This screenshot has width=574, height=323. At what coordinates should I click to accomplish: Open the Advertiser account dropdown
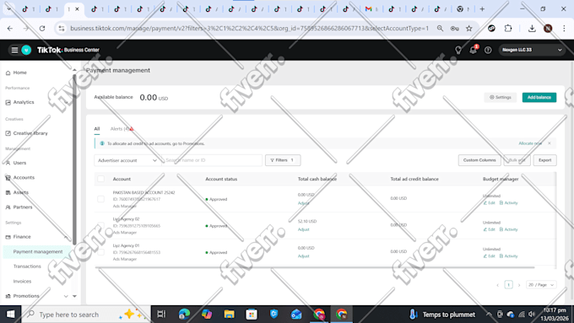pyautogui.click(x=127, y=160)
